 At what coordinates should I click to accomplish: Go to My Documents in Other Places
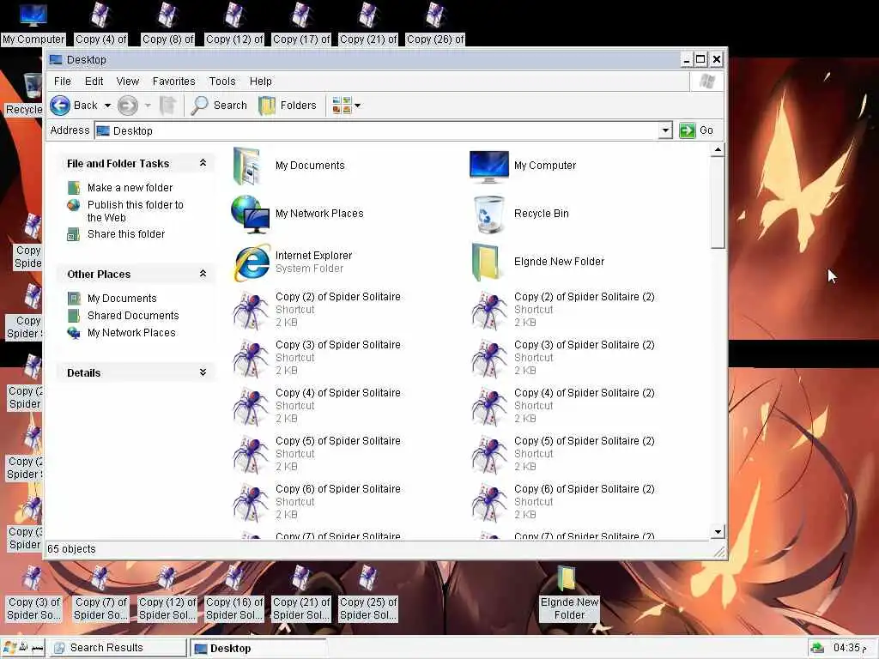(122, 298)
